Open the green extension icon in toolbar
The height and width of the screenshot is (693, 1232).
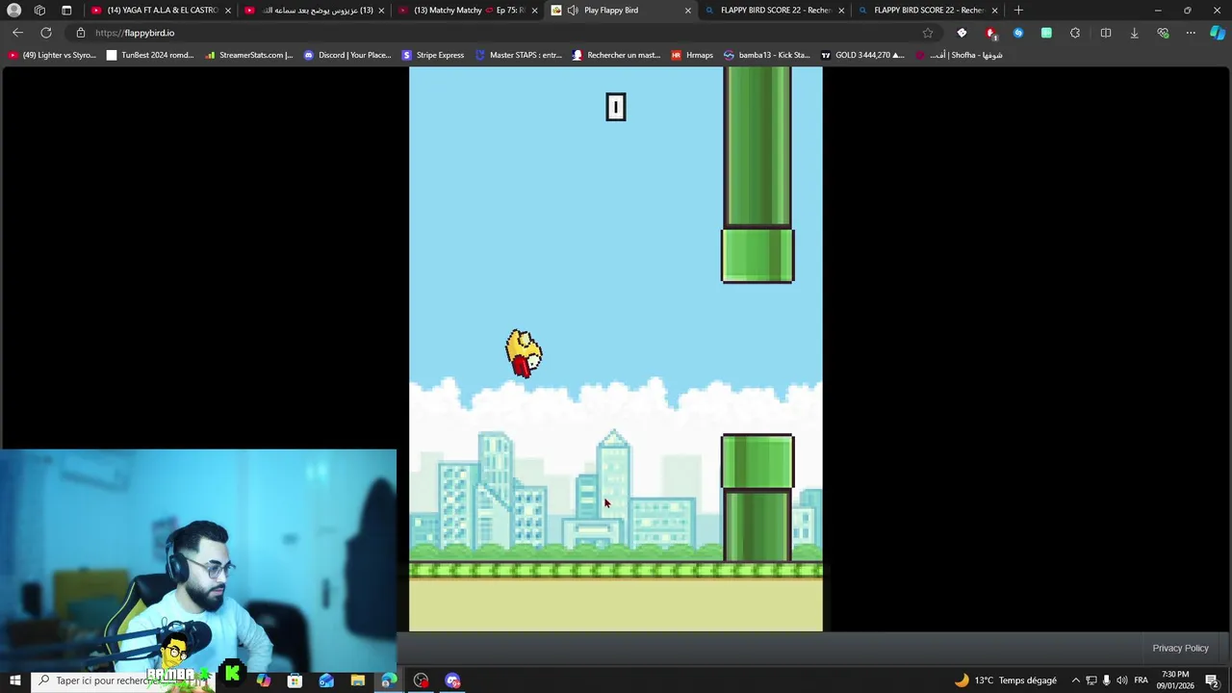point(1046,33)
